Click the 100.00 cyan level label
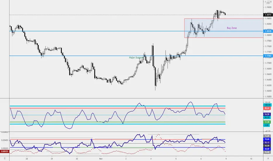Screen dimensions: 273x161 (x=267, y=105)
